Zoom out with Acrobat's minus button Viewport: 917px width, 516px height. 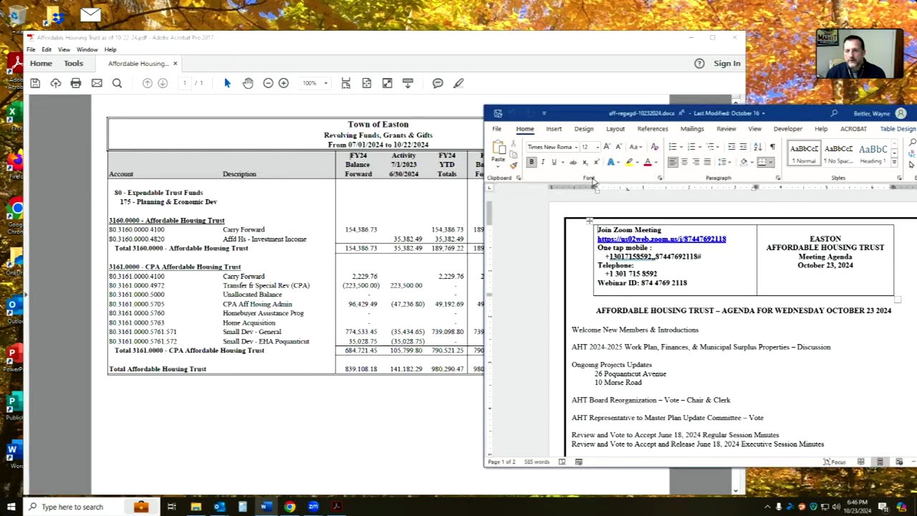(268, 83)
